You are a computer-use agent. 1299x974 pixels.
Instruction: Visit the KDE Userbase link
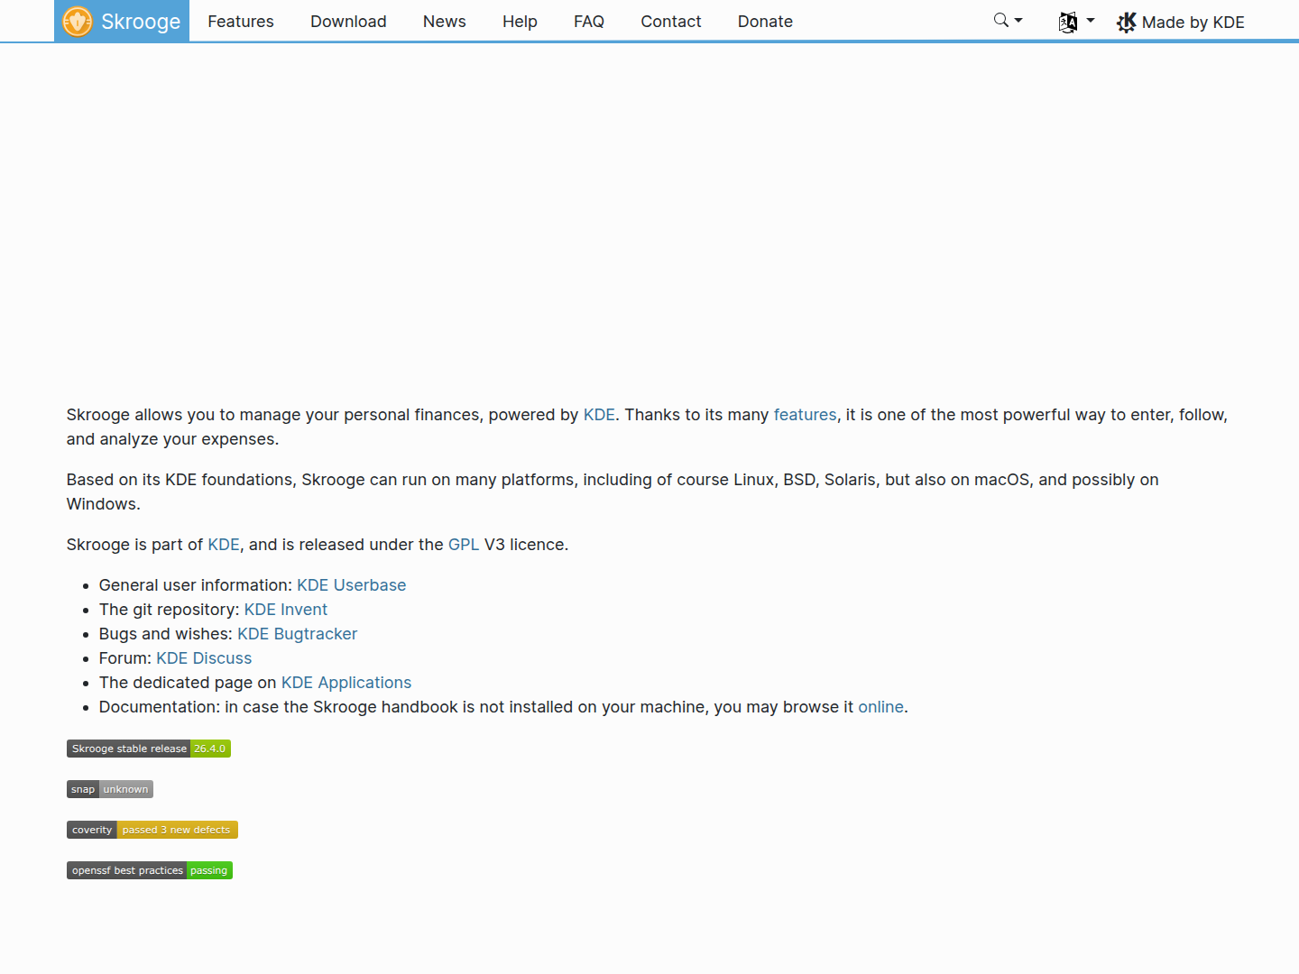[x=352, y=585]
